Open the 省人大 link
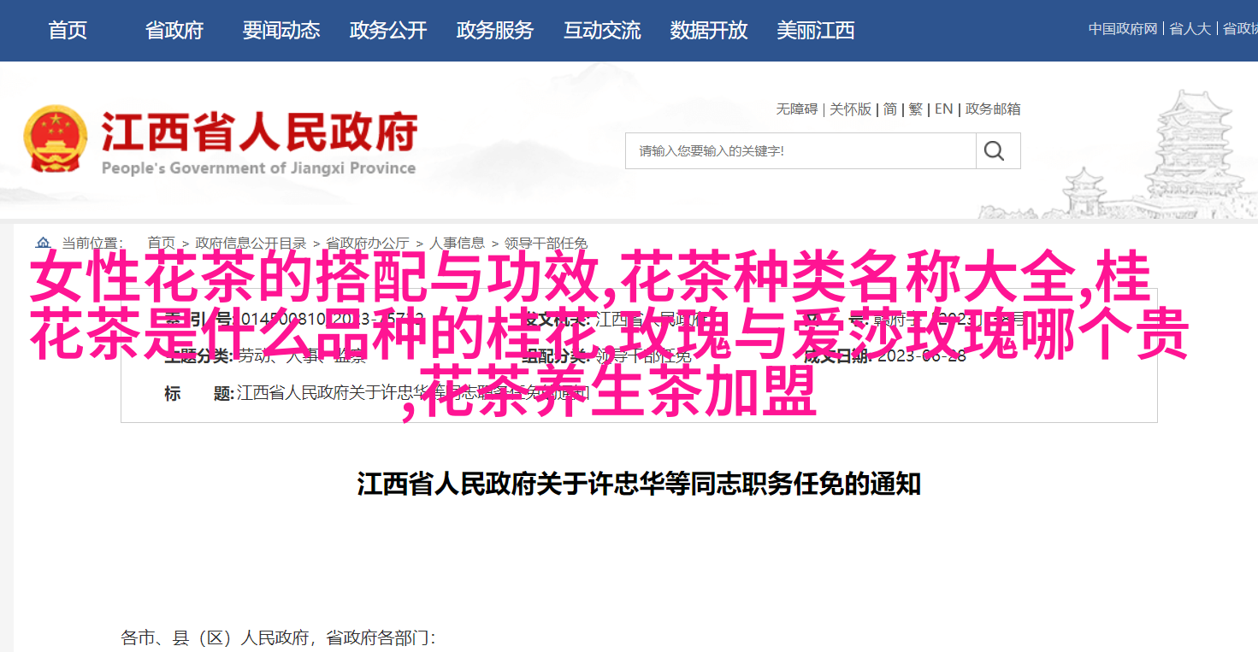The width and height of the screenshot is (1258, 652). (1190, 29)
